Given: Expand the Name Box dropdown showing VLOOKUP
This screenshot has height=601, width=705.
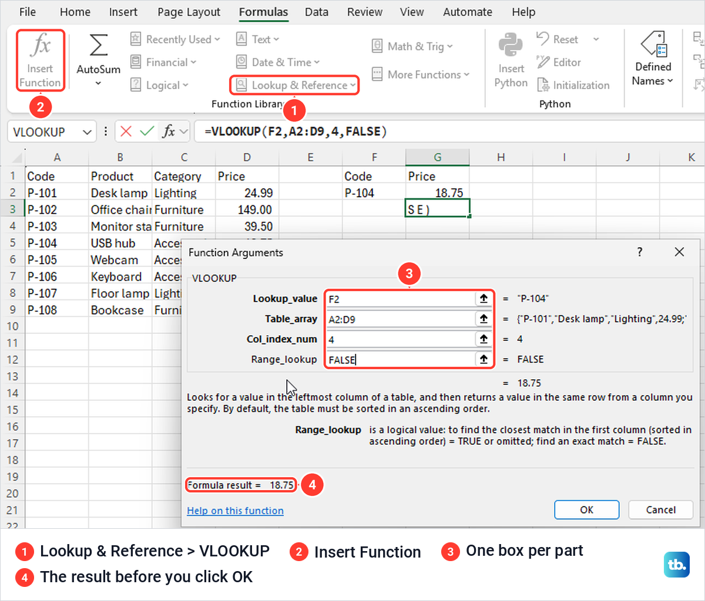Looking at the screenshot, I should click(x=87, y=132).
